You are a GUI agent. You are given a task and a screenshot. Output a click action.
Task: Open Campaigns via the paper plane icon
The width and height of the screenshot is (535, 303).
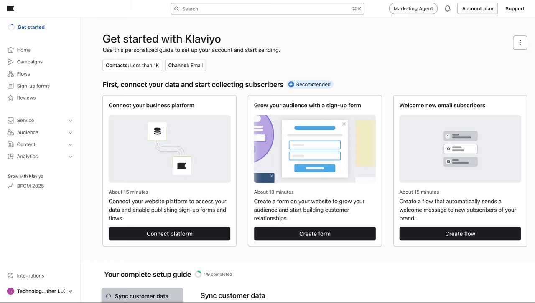click(11, 62)
